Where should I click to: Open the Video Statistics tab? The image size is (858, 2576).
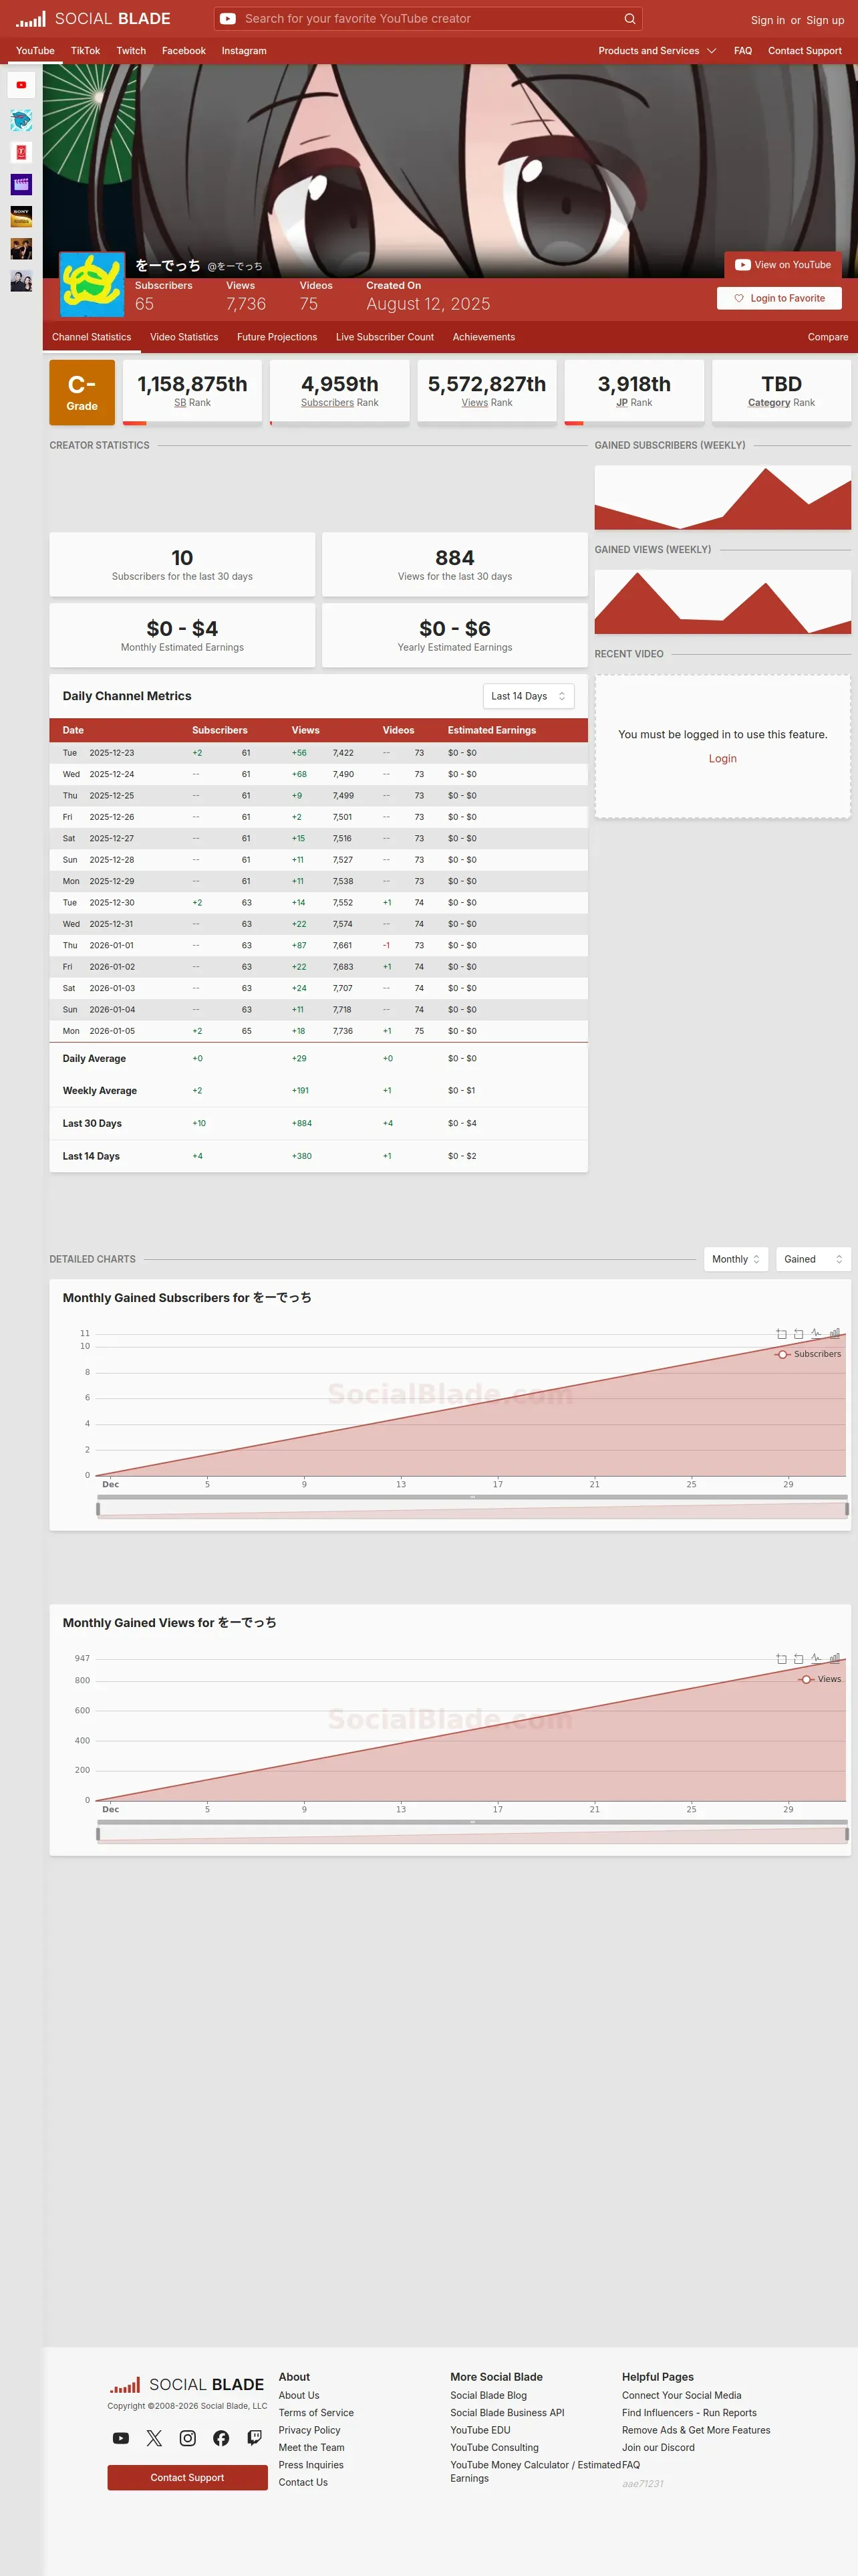[x=184, y=337]
